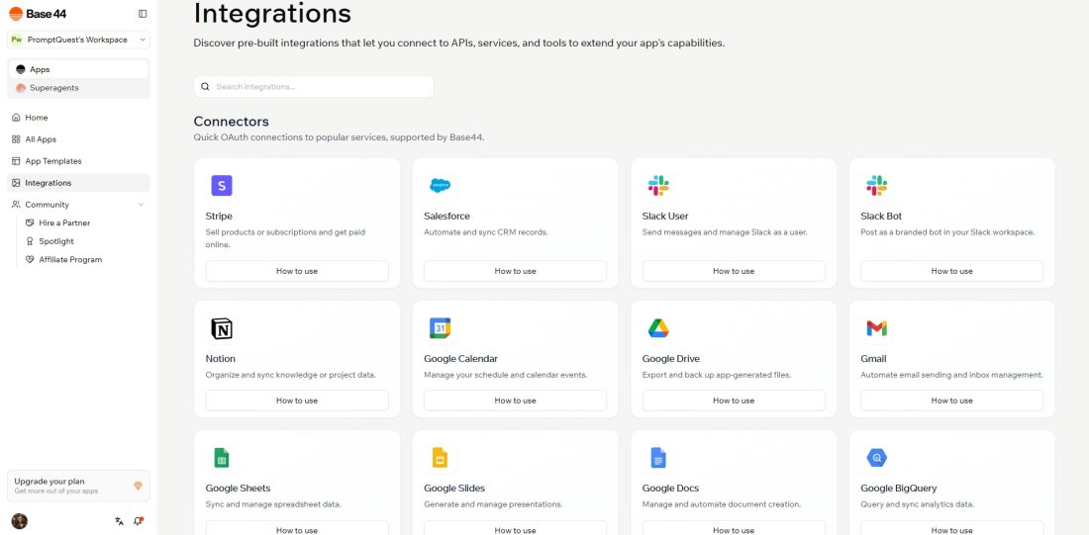The height and width of the screenshot is (535, 1089).
Task: Select the Apps mode option
Action: 40,69
